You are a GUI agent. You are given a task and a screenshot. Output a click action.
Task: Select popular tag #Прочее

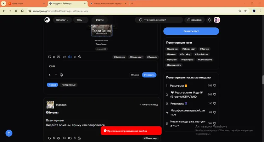point(204,49)
